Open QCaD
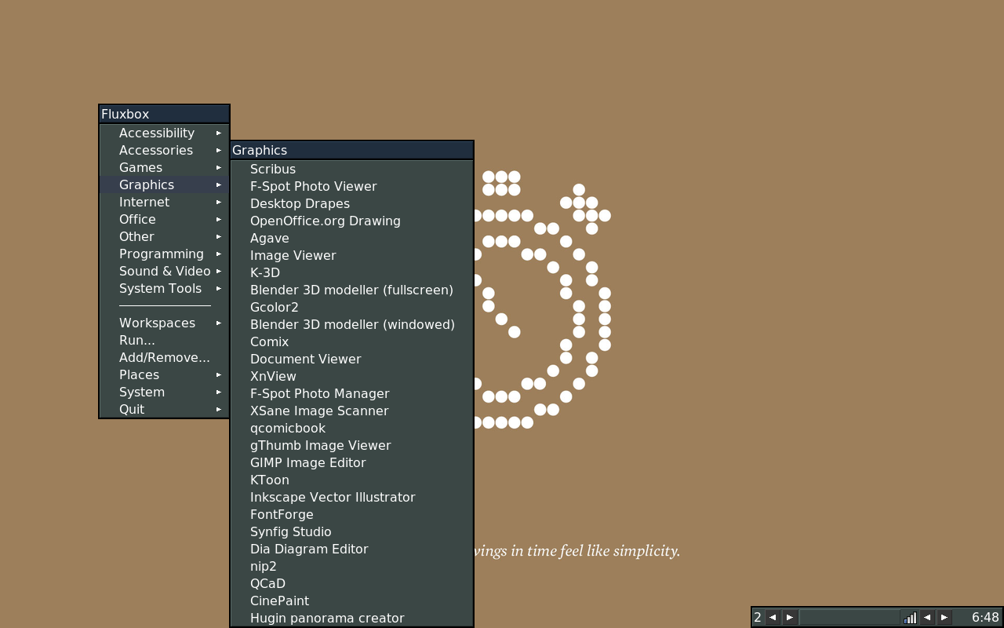The image size is (1004, 628). tap(351, 583)
